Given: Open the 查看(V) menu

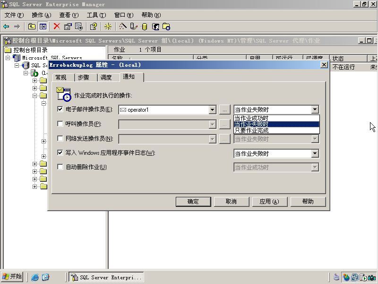Looking at the screenshot, I should pyautogui.click(x=69, y=15).
